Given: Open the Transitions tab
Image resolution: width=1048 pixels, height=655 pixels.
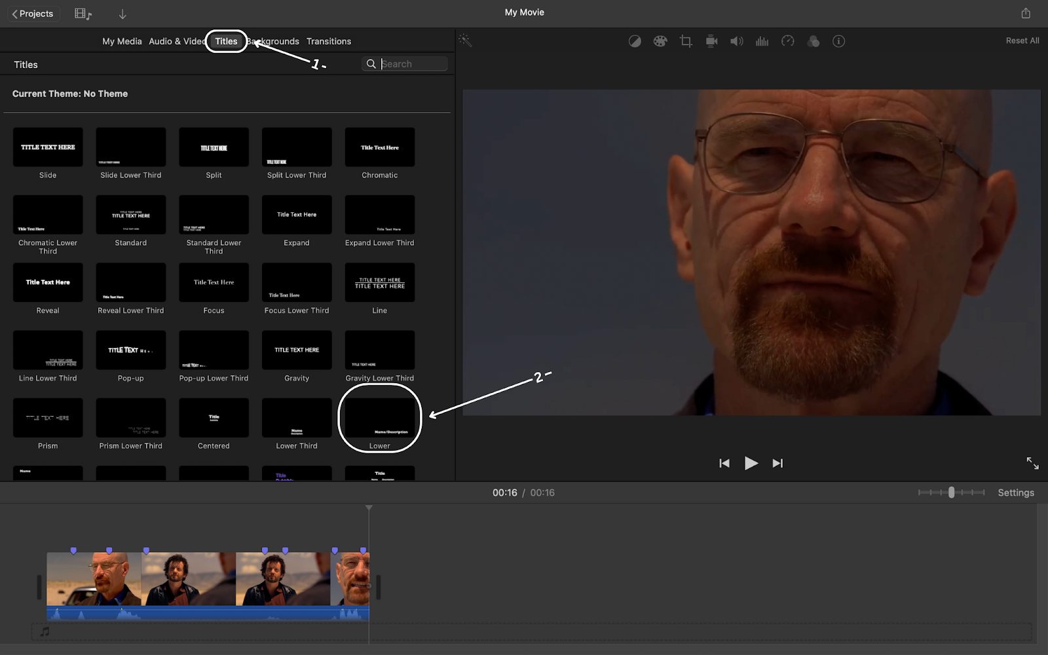Looking at the screenshot, I should tap(329, 41).
